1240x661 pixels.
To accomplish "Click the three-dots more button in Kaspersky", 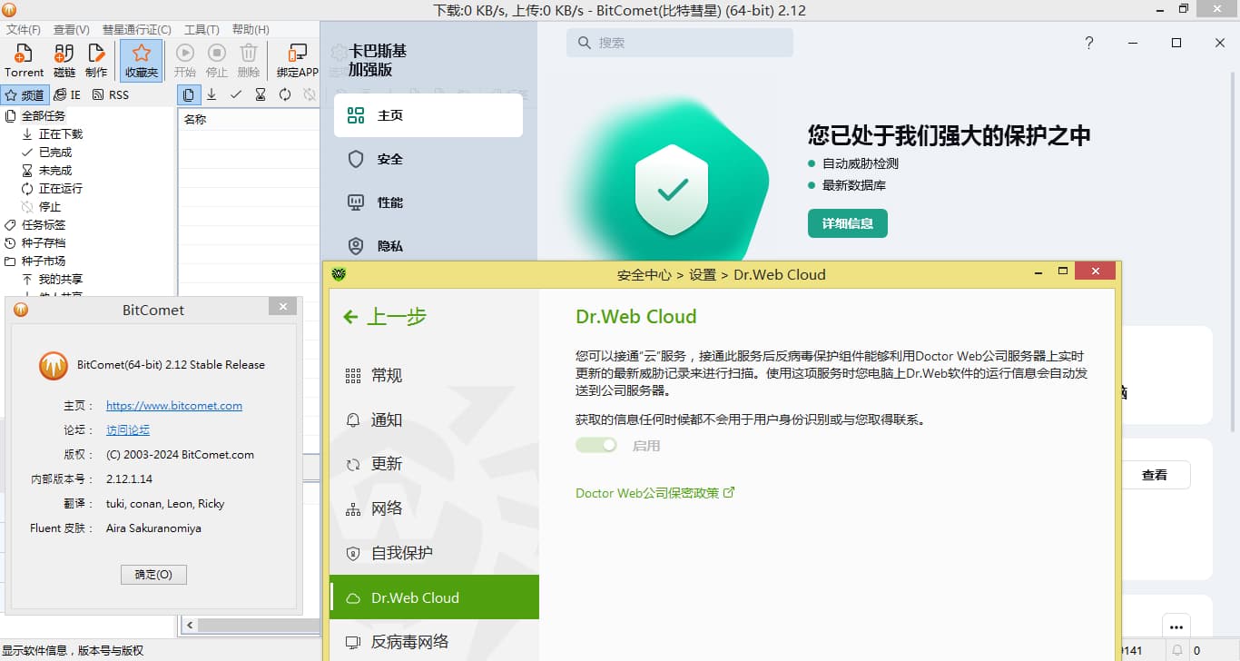I will coord(1176,626).
